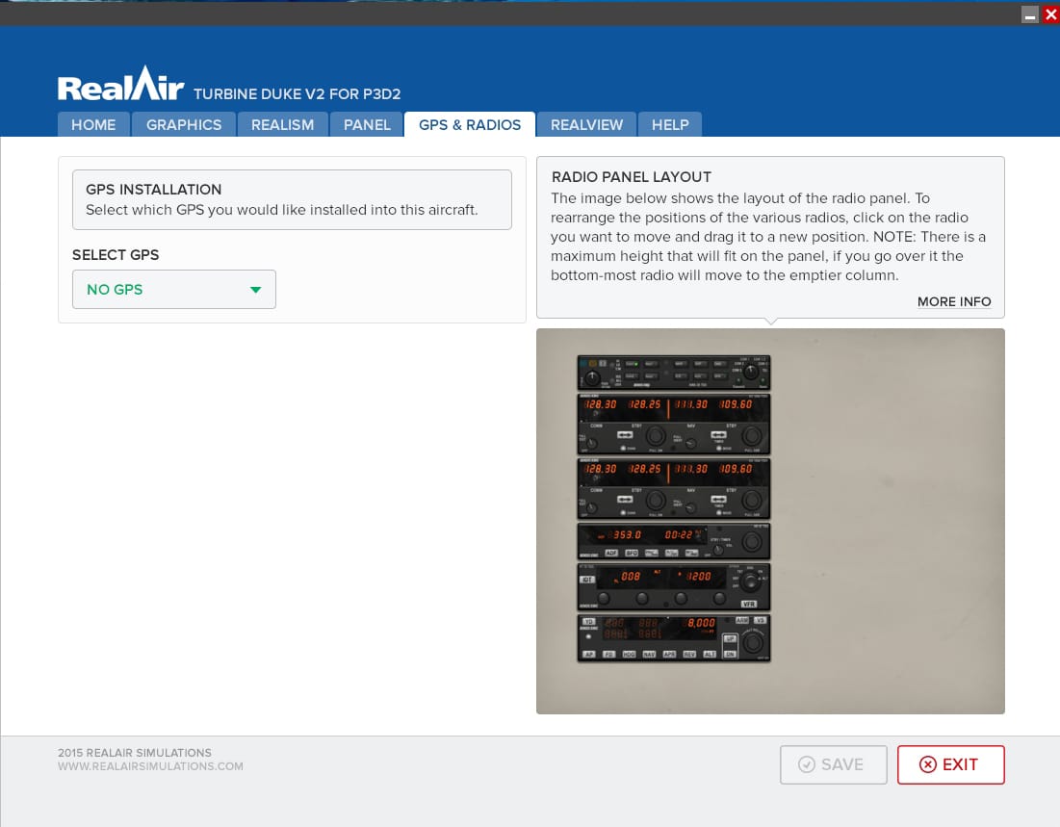
Task: Open the GRAPHICS tab
Action: tap(184, 125)
